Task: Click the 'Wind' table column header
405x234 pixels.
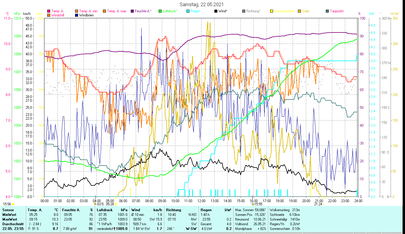Action: [x=136, y=210]
